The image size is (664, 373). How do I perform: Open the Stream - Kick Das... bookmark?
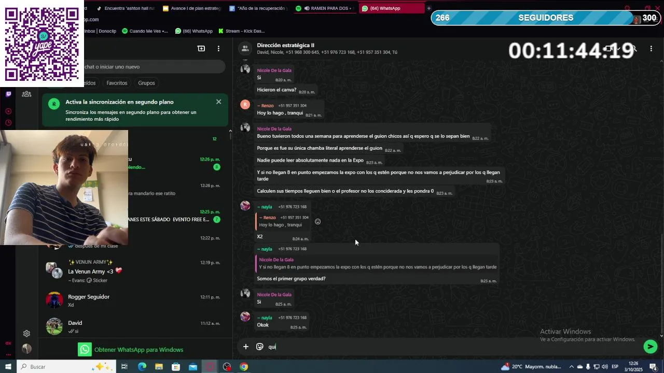241,31
